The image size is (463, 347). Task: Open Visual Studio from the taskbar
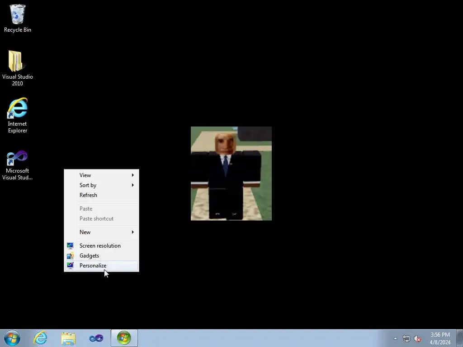96,338
